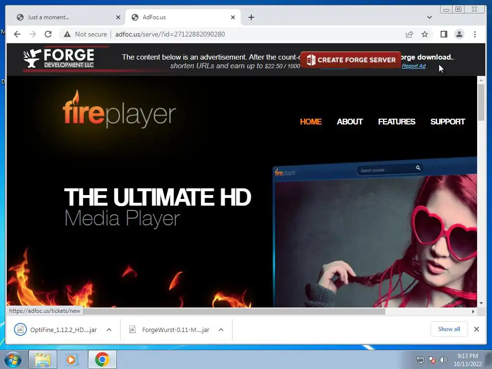492x369 pixels.
Task: Reload the AdFoc.us page
Action: coord(48,34)
